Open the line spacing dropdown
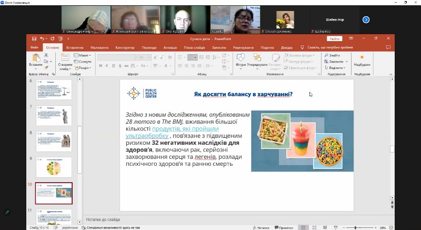The width and height of the screenshot is (421, 230). 215,57
